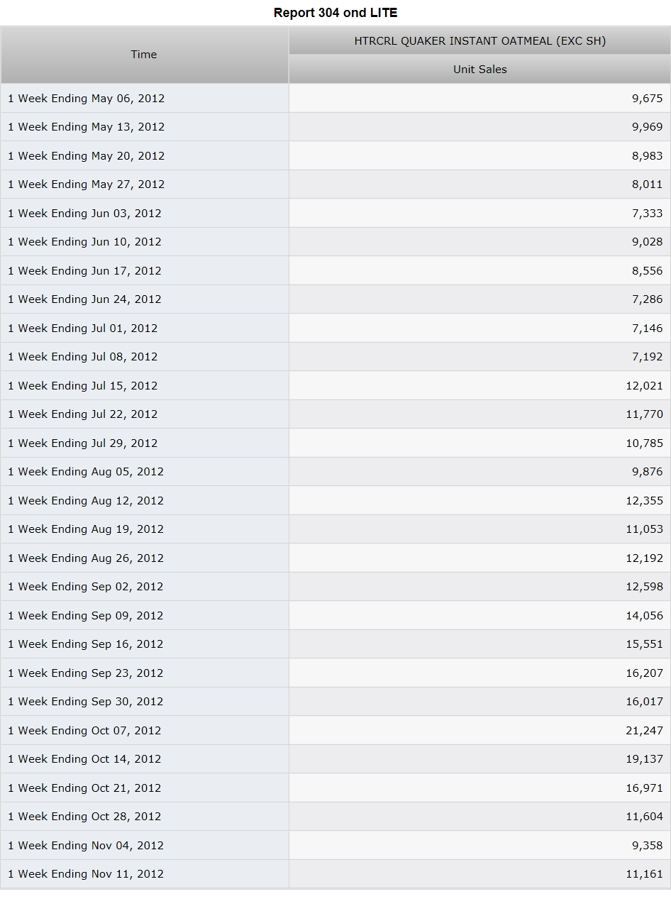Select the Week Ending Sep 02, 2012 row

point(335,587)
